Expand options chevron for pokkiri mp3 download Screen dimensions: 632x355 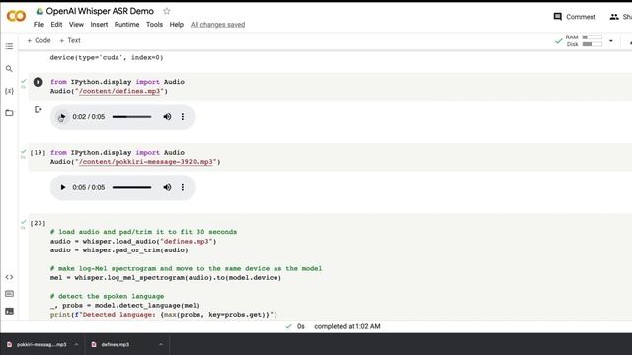click(76, 344)
